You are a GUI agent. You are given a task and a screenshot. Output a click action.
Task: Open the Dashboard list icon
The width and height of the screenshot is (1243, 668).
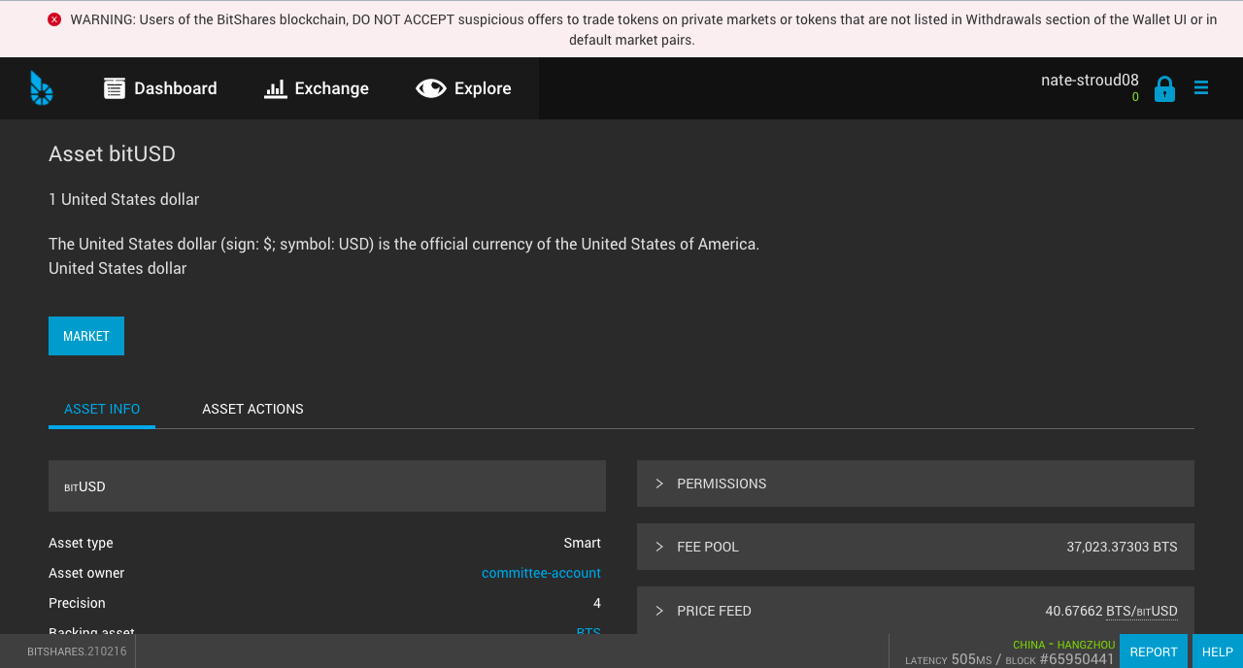pos(115,88)
